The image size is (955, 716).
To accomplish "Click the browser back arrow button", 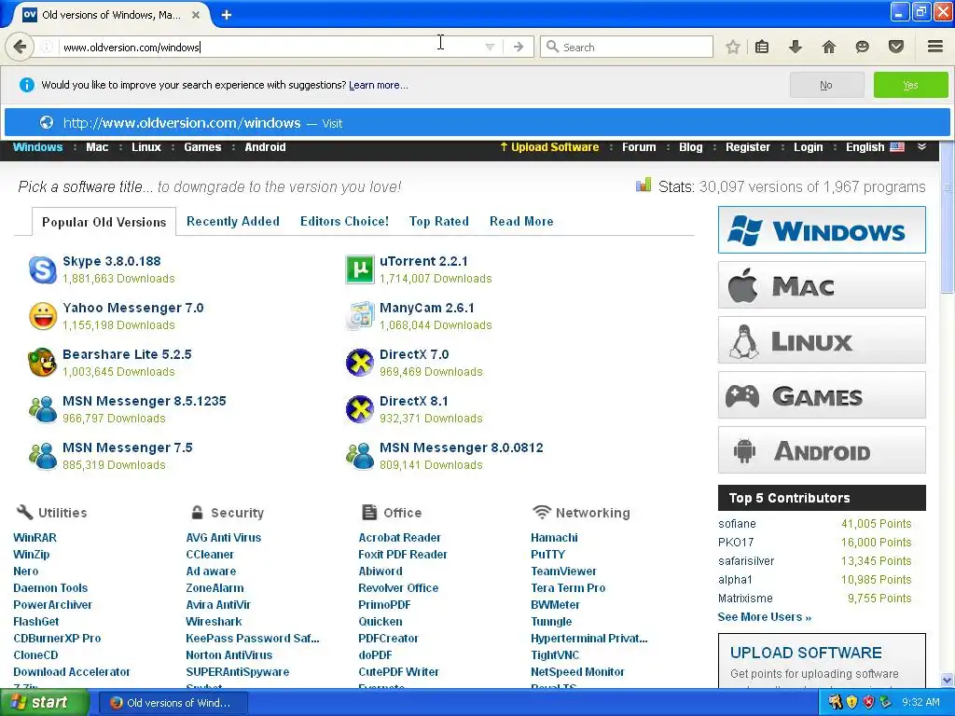I will 20,47.
